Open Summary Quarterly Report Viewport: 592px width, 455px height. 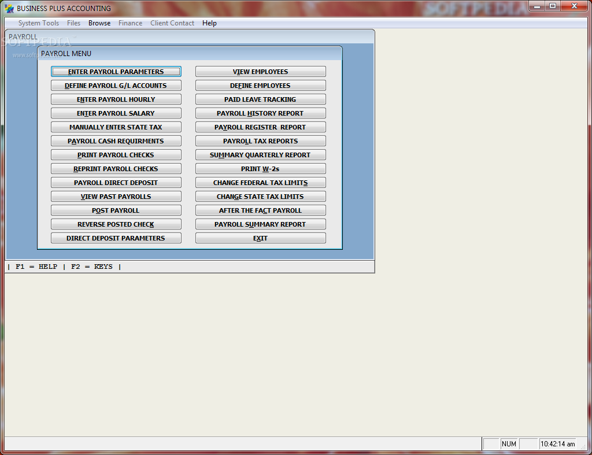261,155
